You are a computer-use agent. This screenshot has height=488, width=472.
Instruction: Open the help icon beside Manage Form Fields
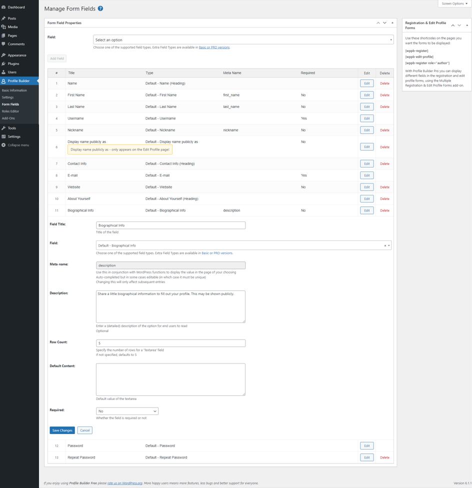pos(100,8)
